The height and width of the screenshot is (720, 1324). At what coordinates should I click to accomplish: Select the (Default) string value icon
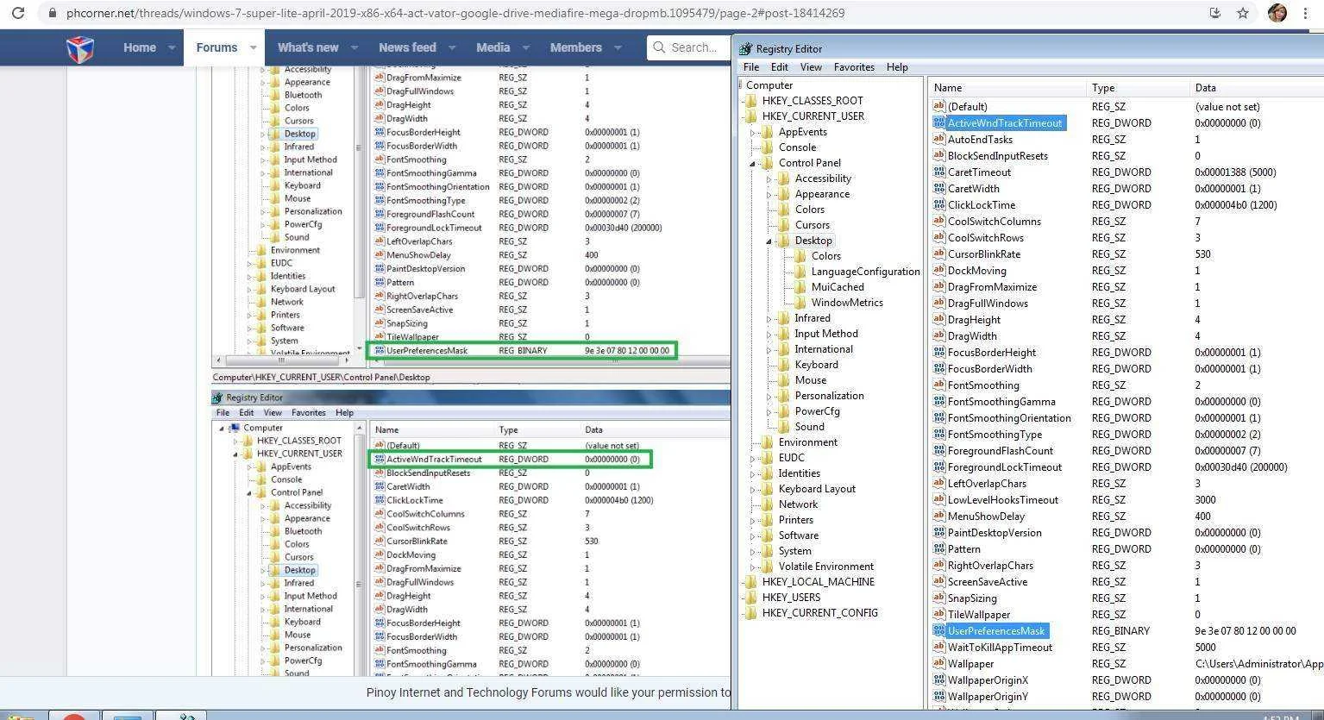click(x=939, y=106)
